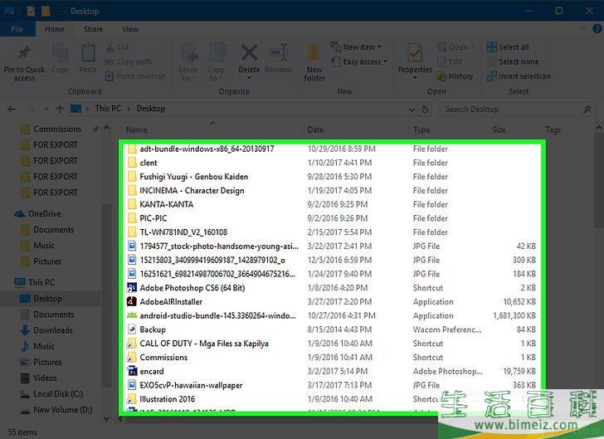The height and width of the screenshot is (439, 604).
Task: Select the AdobeAIRInstaller application file
Action: (171, 302)
